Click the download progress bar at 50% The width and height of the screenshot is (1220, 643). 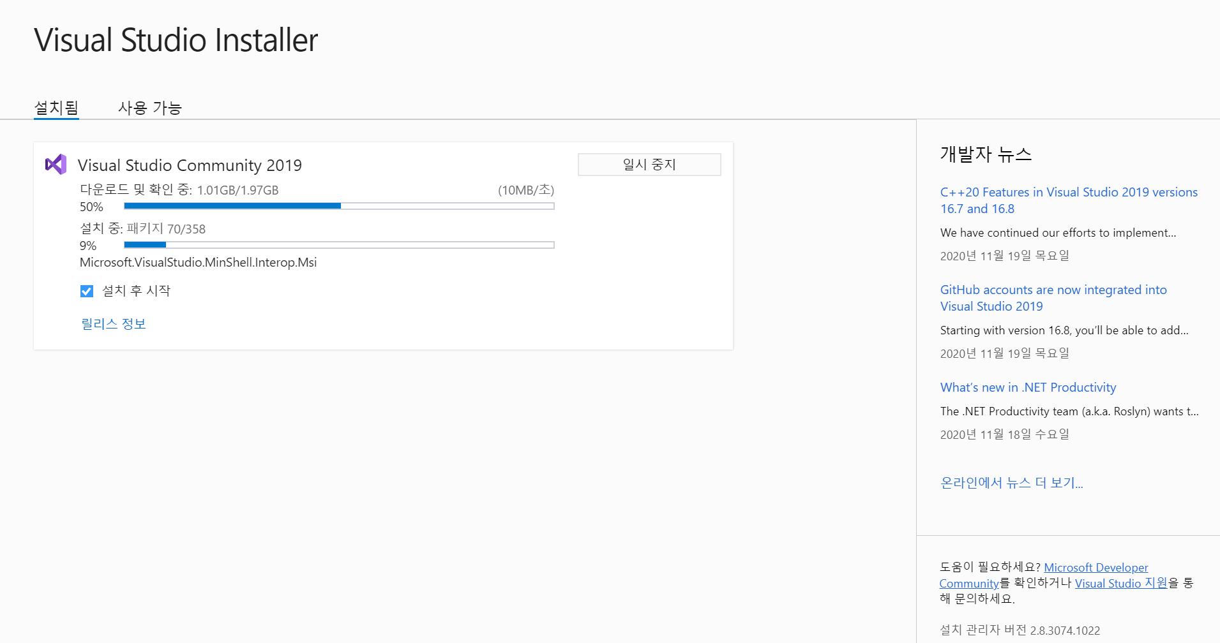tap(339, 206)
